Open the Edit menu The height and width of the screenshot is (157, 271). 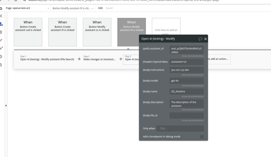click(100, 8)
